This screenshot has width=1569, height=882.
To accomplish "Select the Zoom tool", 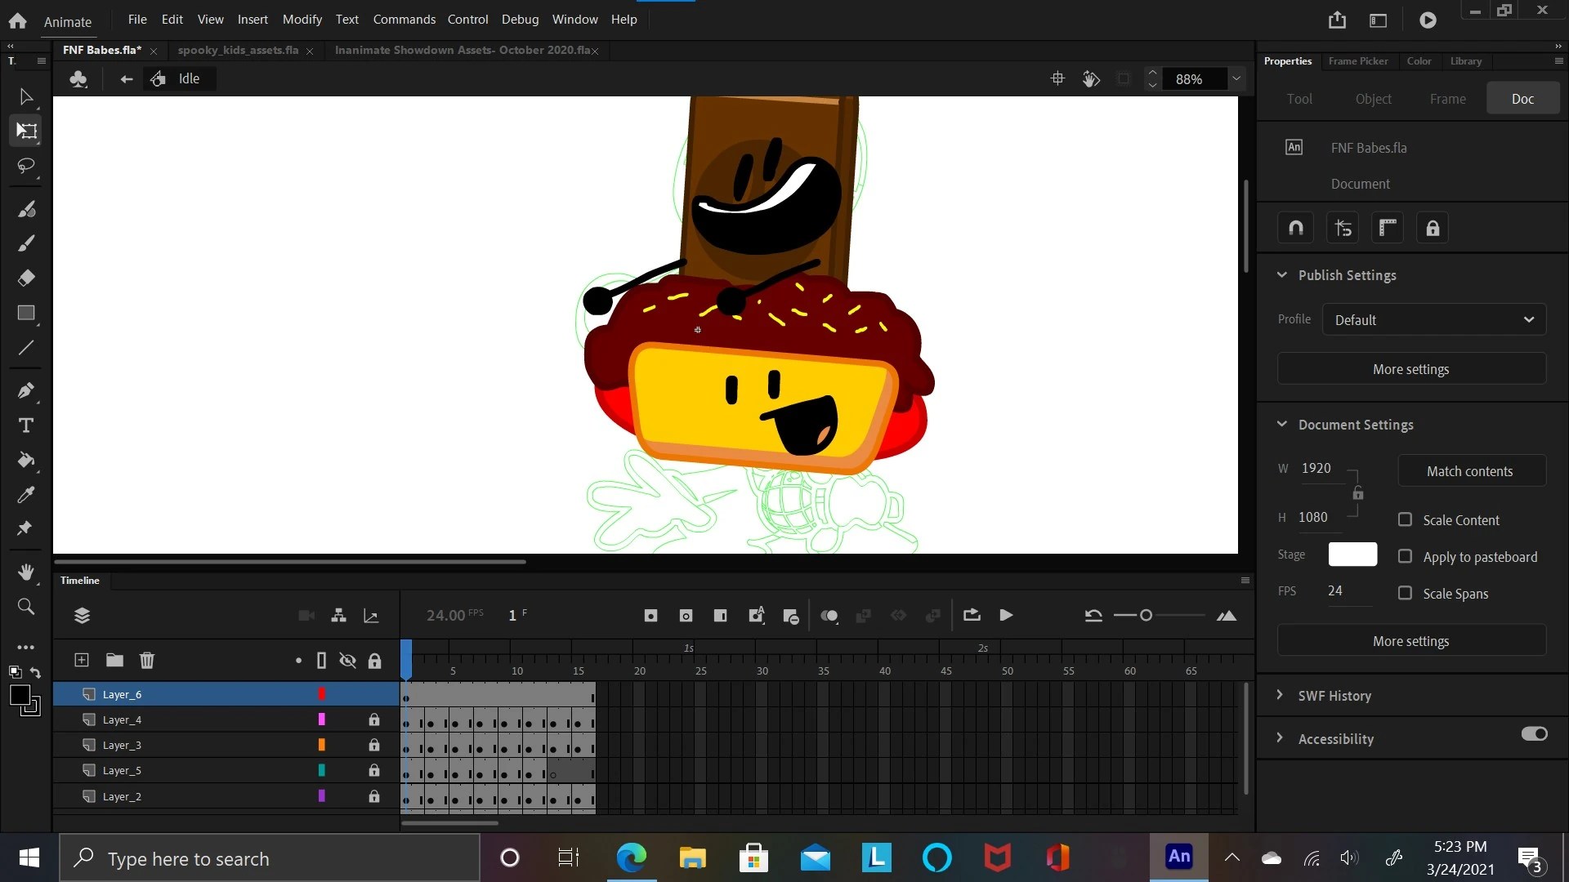I will coord(26,606).
